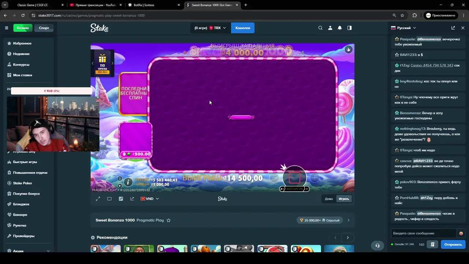The image size is (469, 264).
Task: Decrease the bet with minus button
Action: click(x=274, y=178)
